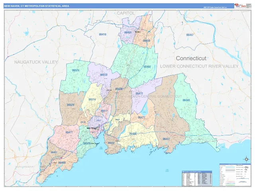
Task: Click the 'LOWER CONNECTICUT RIVER VALLEY' label
Action: tap(199, 66)
